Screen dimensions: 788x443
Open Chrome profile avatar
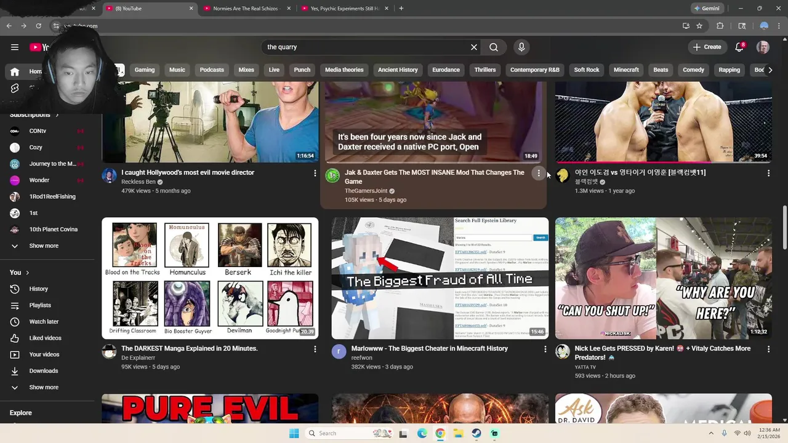pos(764,26)
